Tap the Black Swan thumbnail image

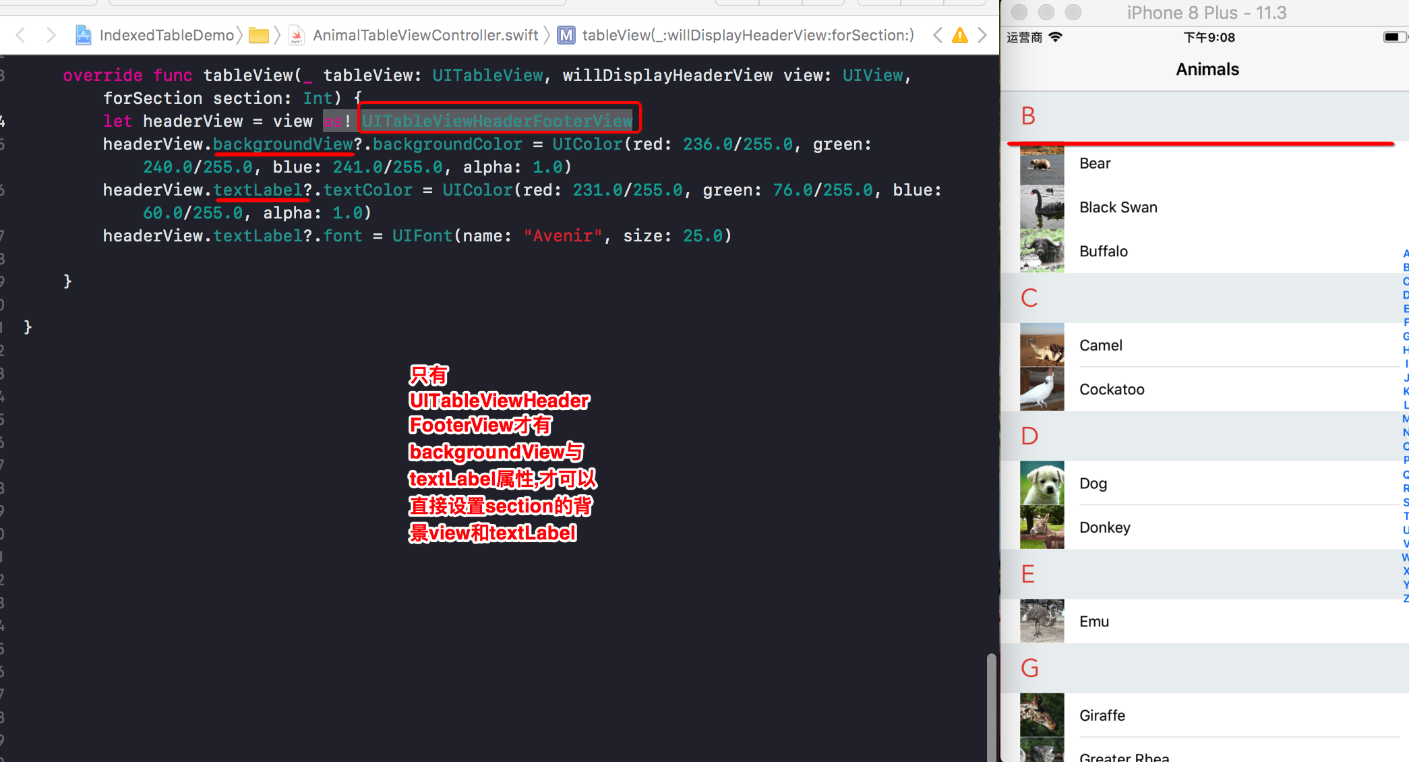1042,207
